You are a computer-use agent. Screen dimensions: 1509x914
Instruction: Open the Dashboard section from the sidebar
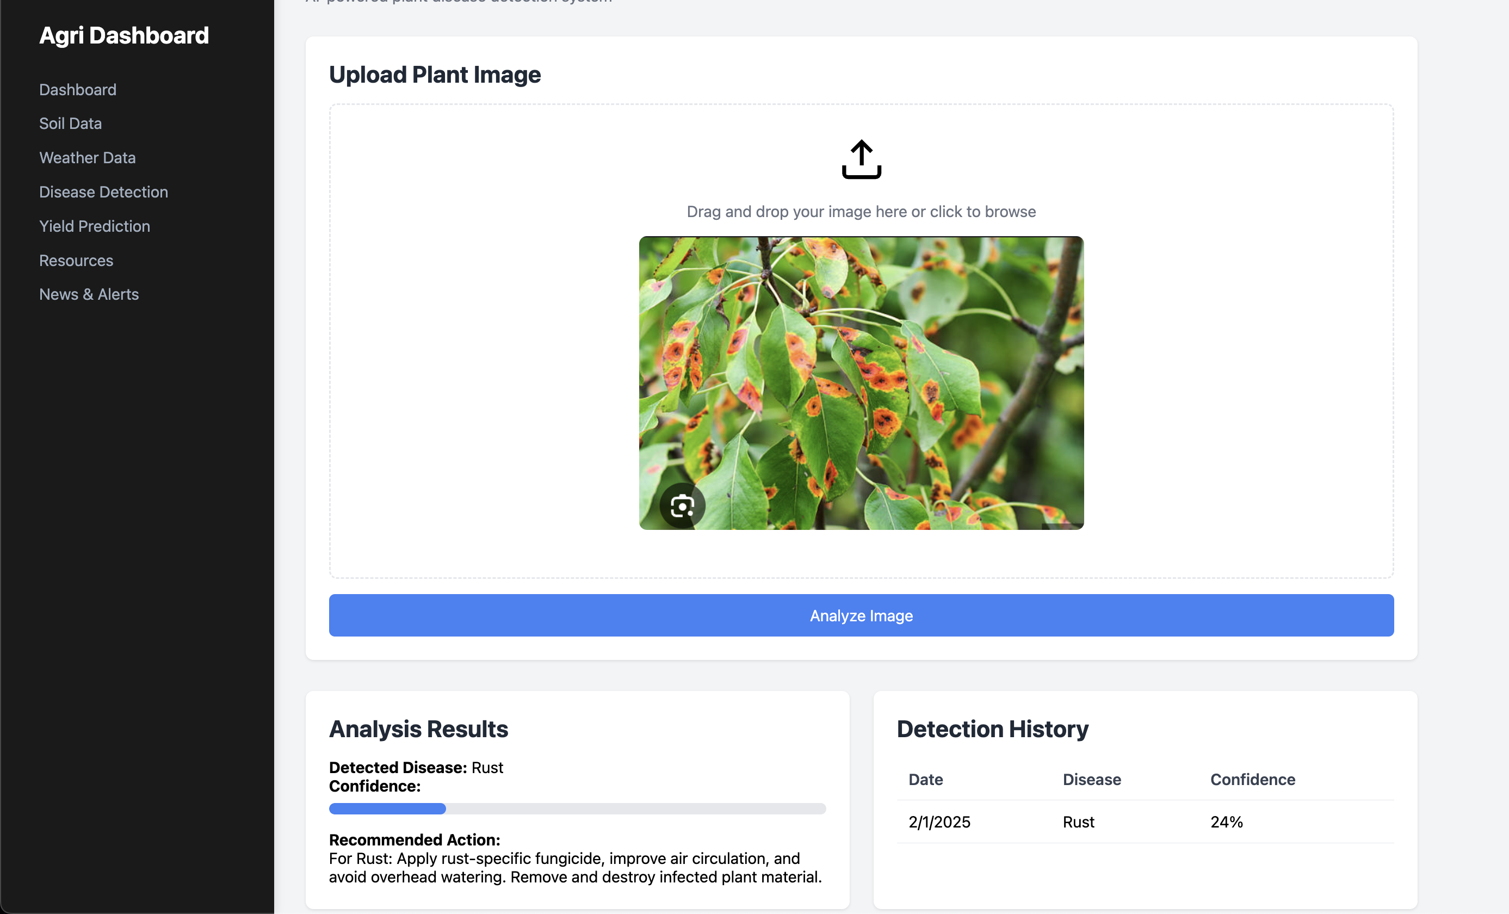coord(77,89)
